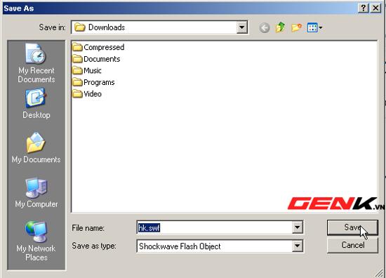Select the Documents folder in list
Viewport: 386px width, 278px height.
click(x=97, y=59)
